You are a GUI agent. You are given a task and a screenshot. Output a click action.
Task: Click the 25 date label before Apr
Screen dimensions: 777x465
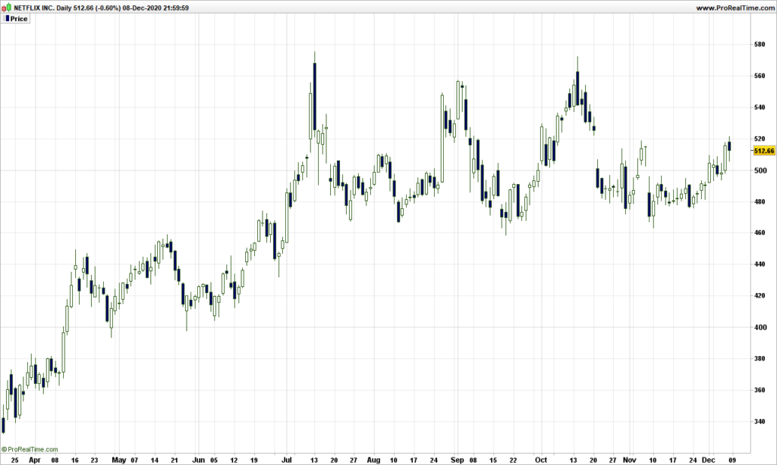15,460
